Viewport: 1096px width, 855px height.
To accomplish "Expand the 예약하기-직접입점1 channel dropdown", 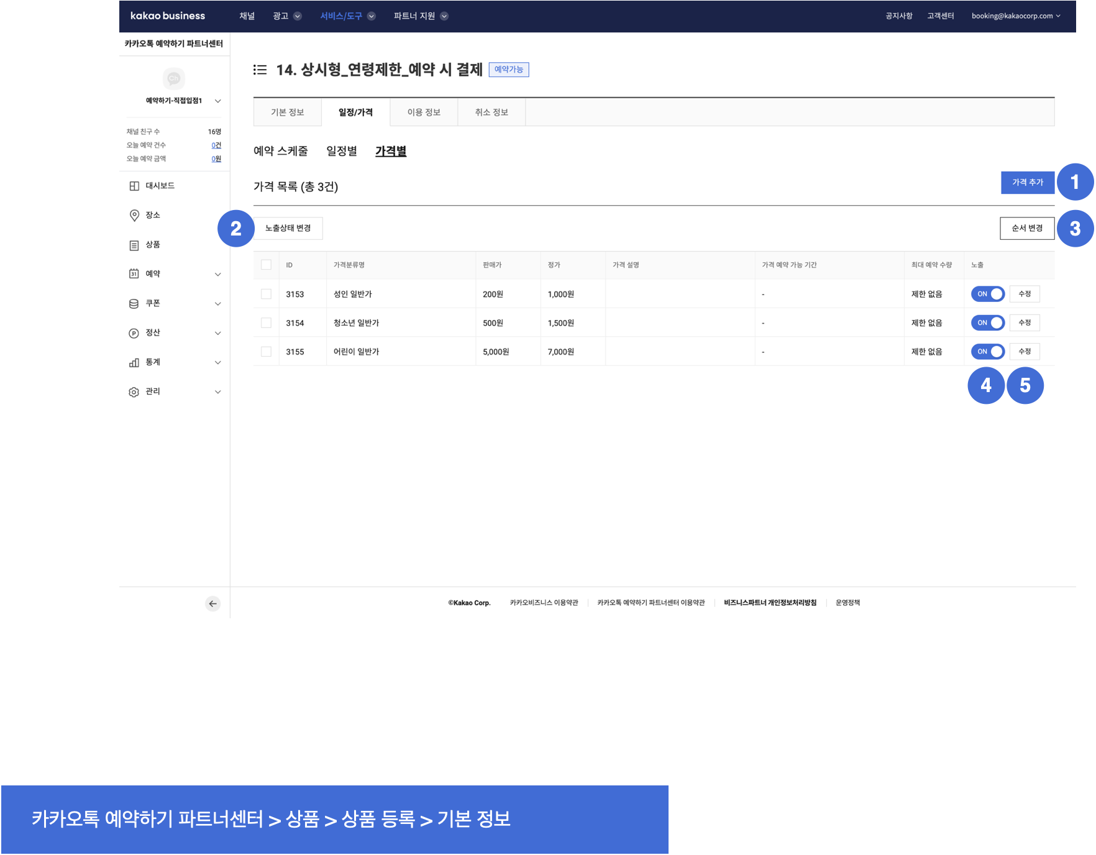I will pos(217,101).
